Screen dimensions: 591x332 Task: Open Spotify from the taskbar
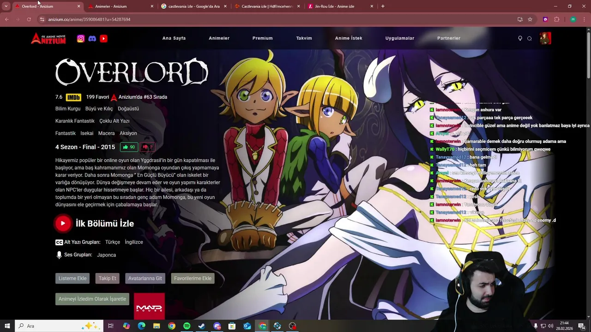pos(187,326)
